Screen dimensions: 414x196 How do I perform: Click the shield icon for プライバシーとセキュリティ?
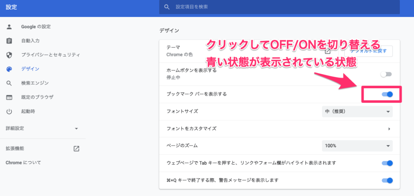point(9,55)
